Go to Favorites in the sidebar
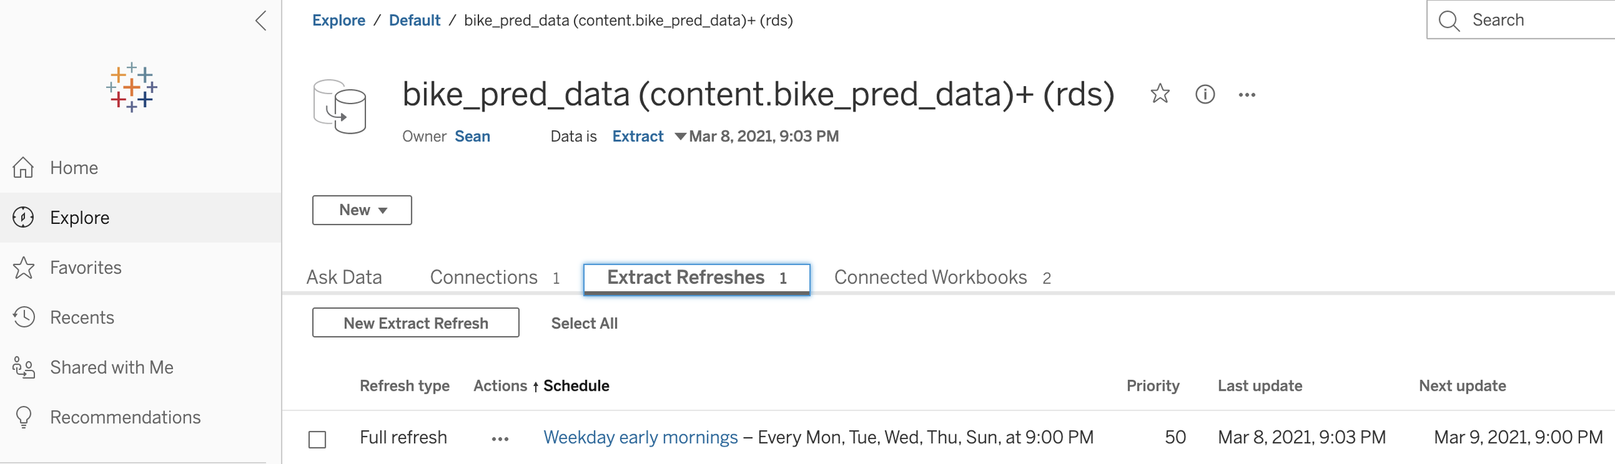 [x=85, y=268]
